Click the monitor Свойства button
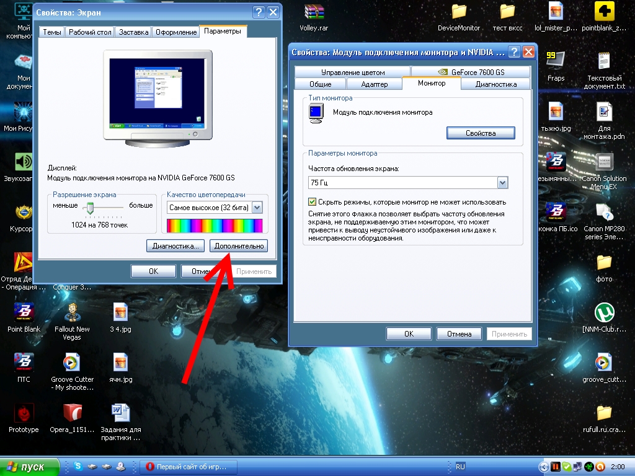The width and height of the screenshot is (635, 476). (480, 133)
